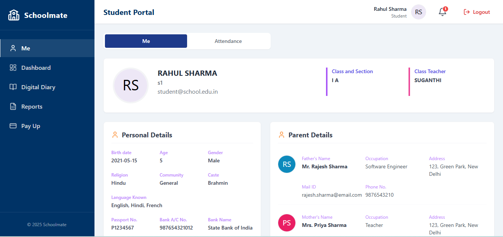The width and height of the screenshot is (503, 237).
Task: Open notifications via the bell icon
Action: tap(443, 12)
